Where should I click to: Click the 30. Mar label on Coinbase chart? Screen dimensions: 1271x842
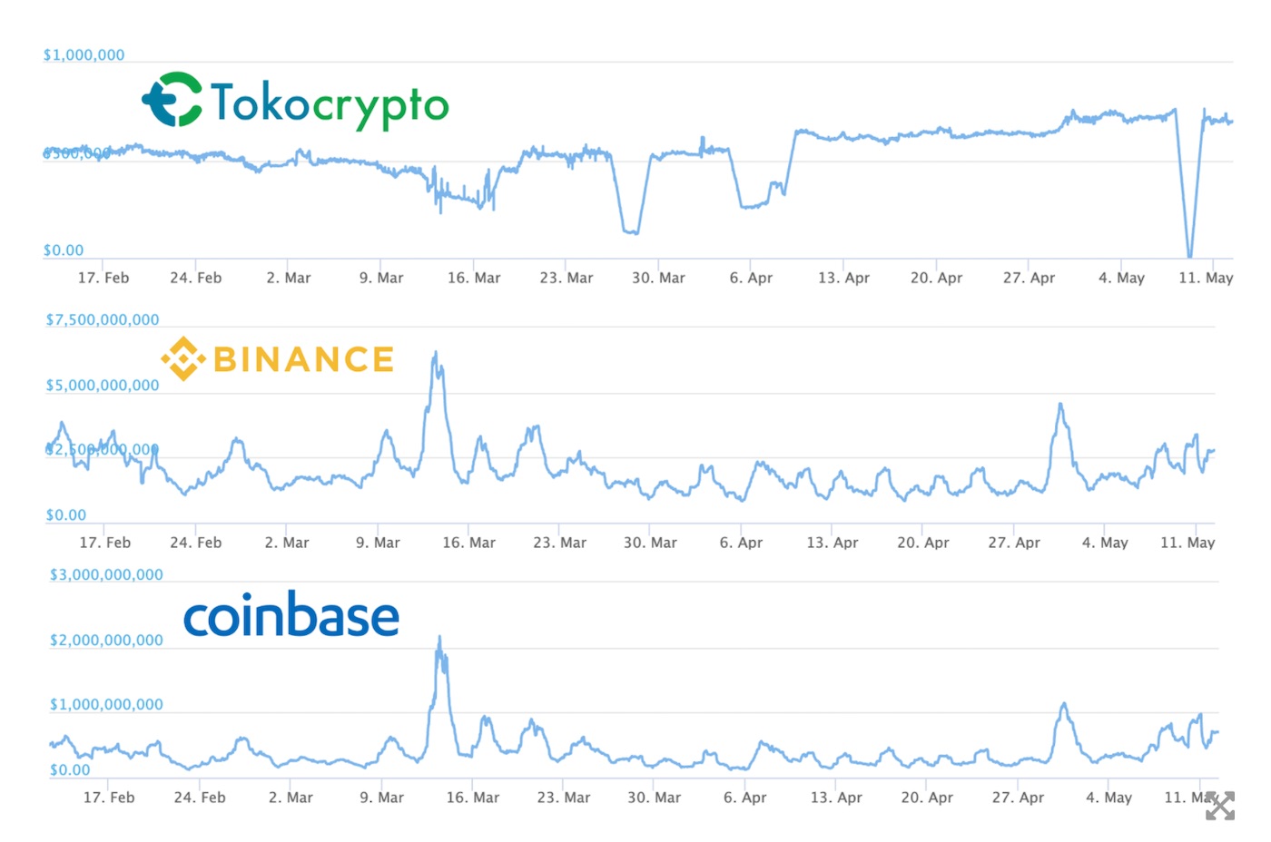pos(654,798)
